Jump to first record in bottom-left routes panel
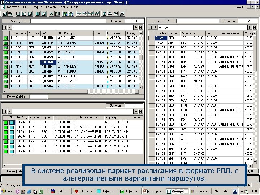 pos(5,112)
